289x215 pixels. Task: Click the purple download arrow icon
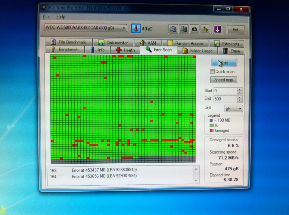coord(217,29)
